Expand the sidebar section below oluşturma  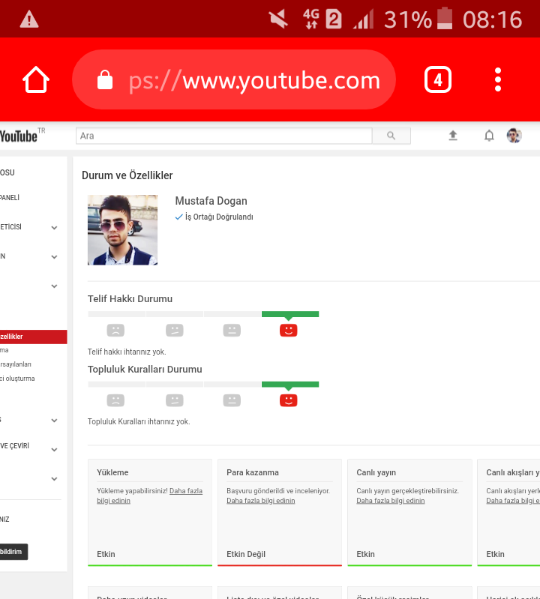54,421
